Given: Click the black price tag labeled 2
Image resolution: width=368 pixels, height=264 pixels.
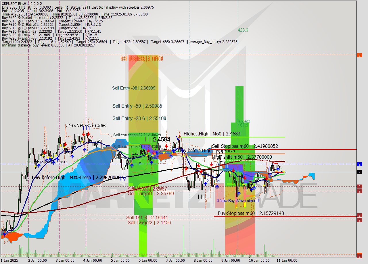Looking at the screenshot, I should click(x=359, y=172).
